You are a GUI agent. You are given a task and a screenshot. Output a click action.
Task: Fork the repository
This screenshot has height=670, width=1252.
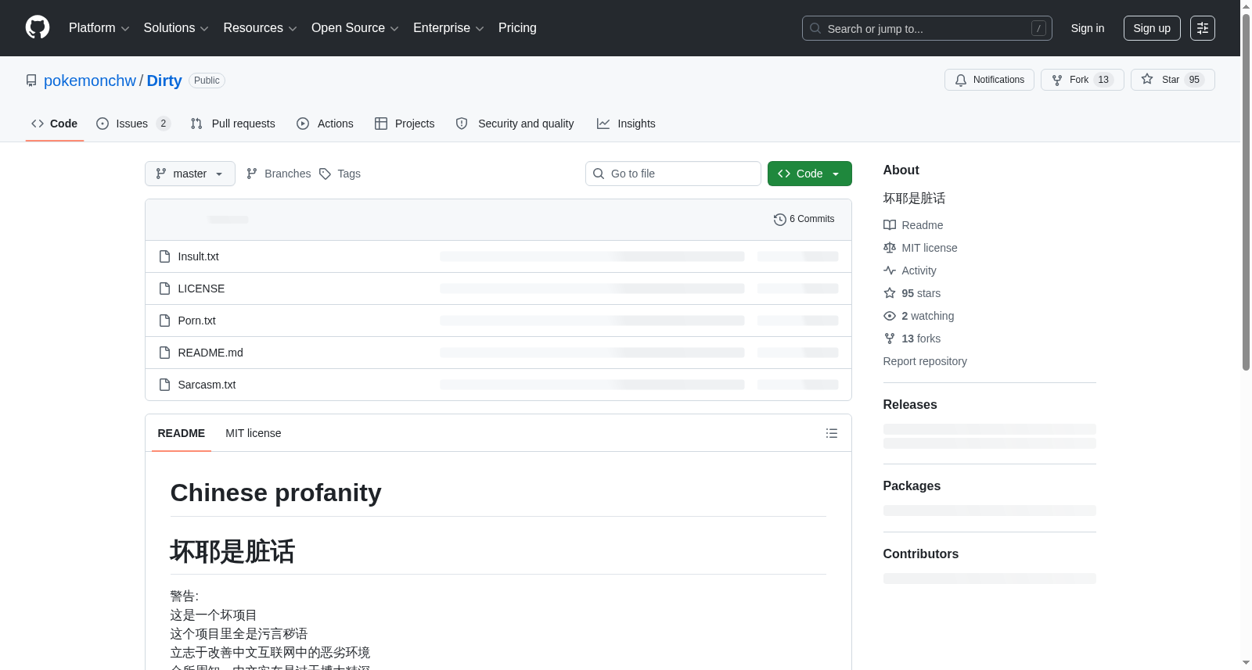coord(1082,80)
